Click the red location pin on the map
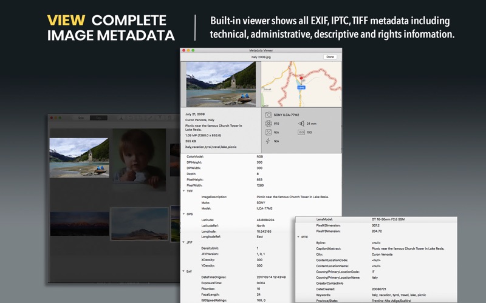The height and width of the screenshot is (303, 486). click(x=301, y=79)
